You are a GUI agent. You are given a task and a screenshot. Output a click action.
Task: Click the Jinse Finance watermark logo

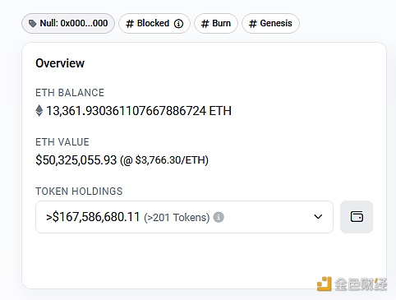click(352, 284)
